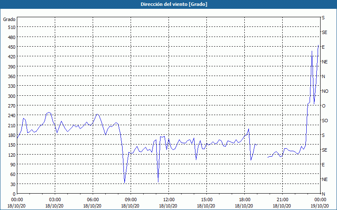Viewport: 337px width, 210px height.
Task: Click the 06:00 time label
Action: [93, 200]
